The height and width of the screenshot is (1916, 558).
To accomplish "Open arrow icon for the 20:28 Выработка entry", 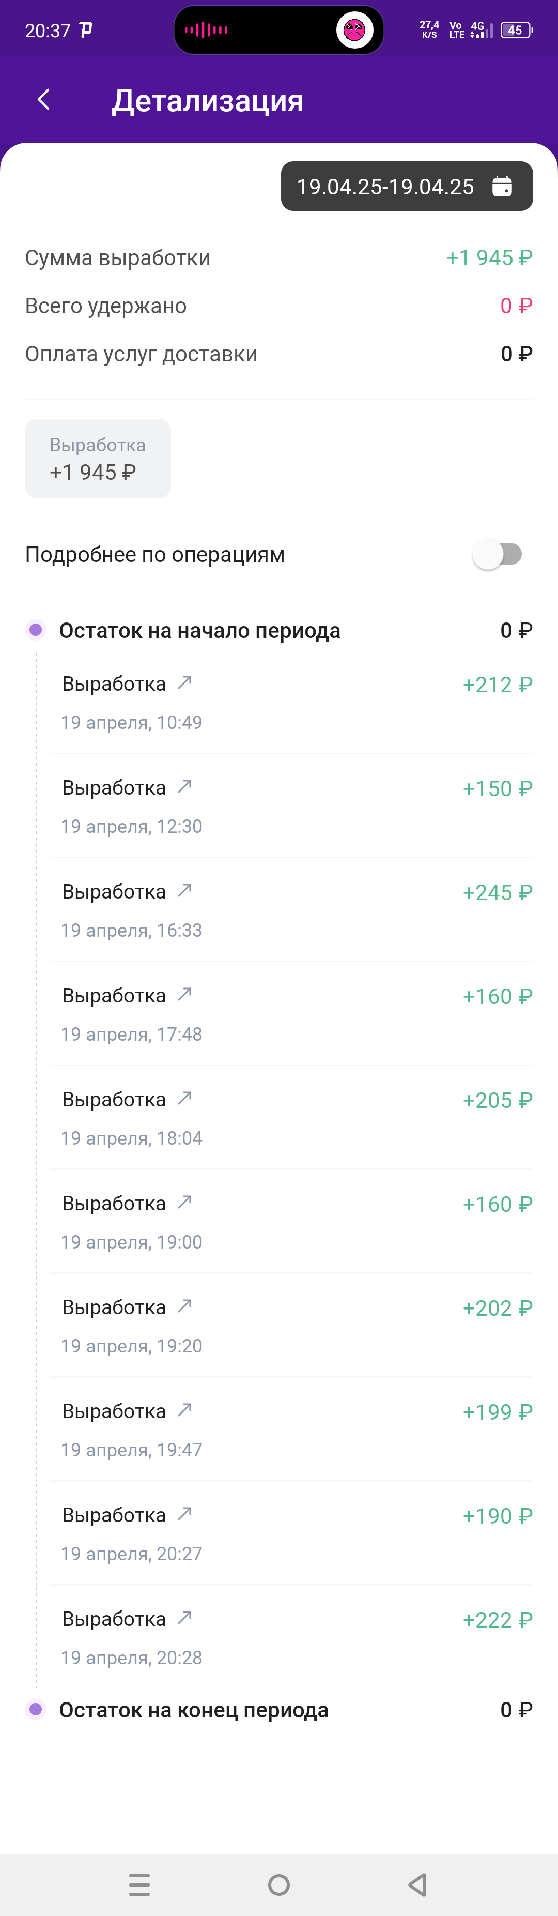I will [185, 1618].
